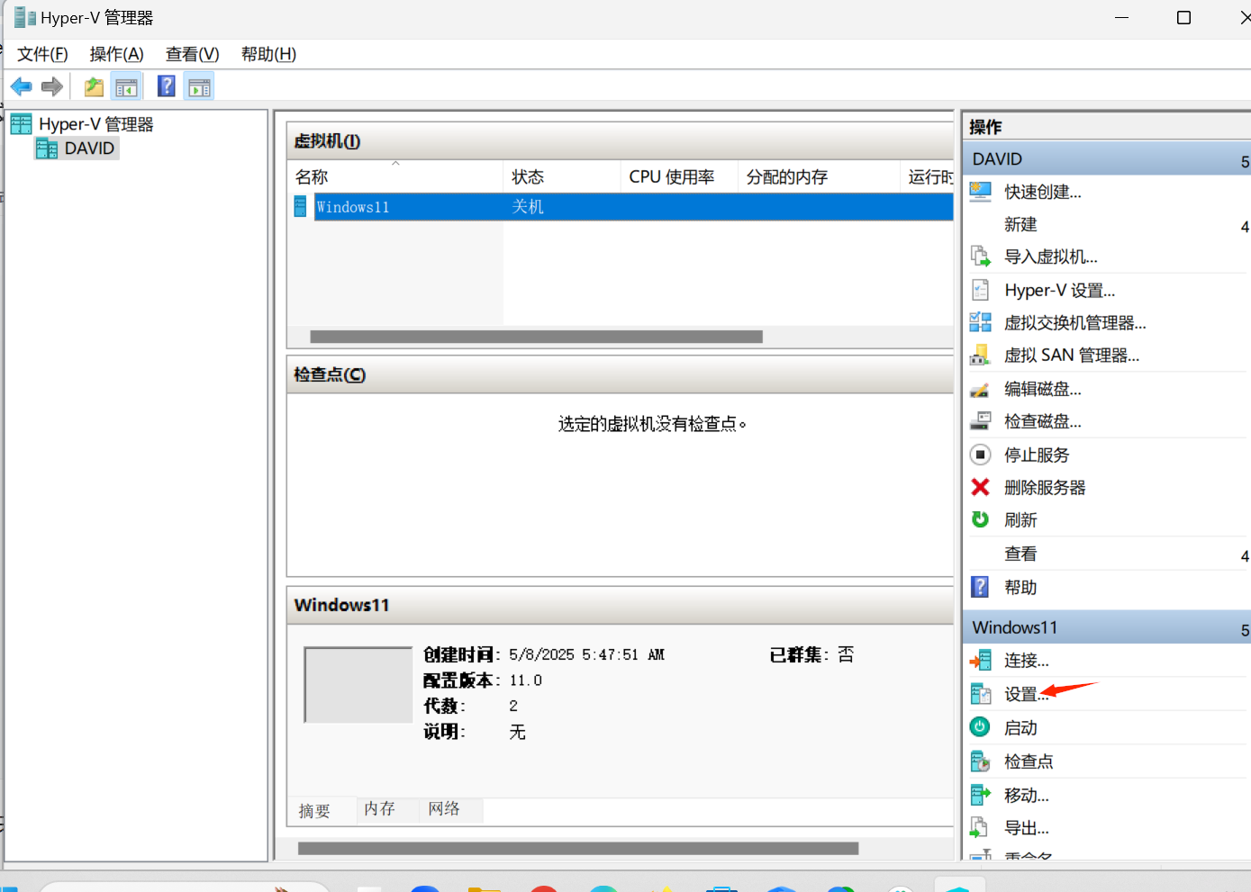Sort by the 名称 column header

point(394,176)
